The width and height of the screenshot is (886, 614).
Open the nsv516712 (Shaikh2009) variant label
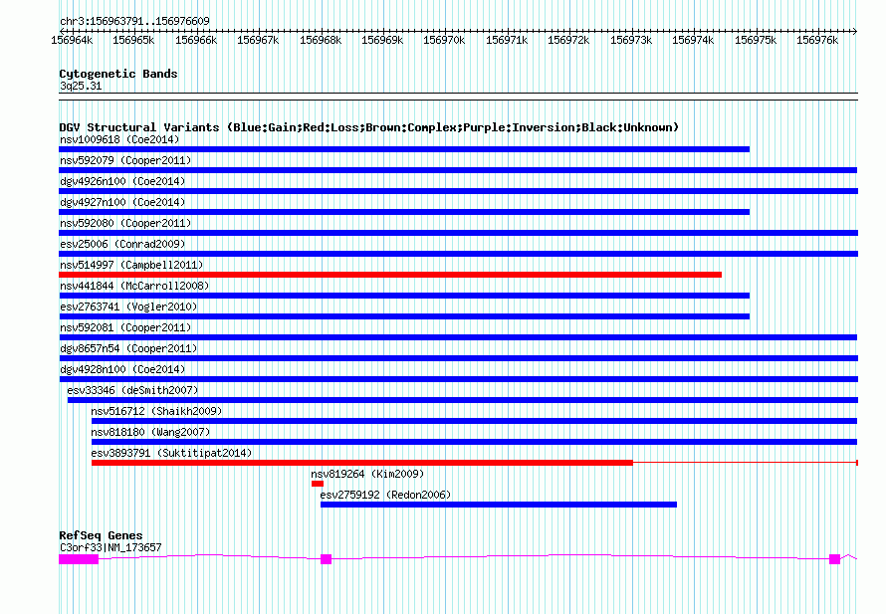[x=158, y=411]
